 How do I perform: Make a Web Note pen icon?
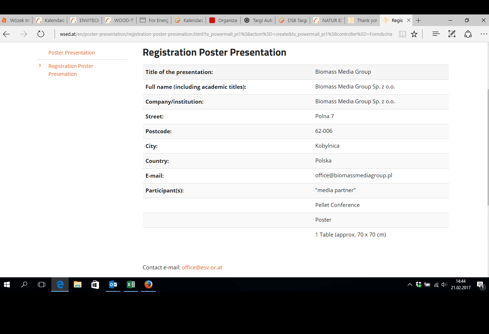(452, 34)
